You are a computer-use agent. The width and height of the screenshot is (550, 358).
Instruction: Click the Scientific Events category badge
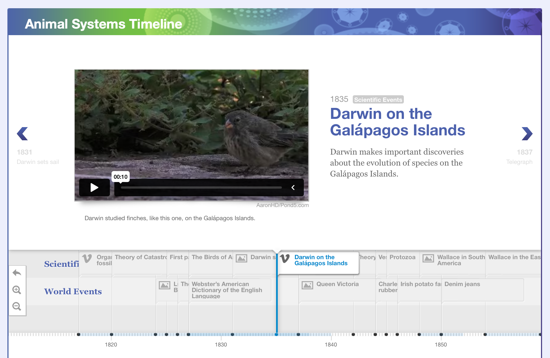[x=378, y=100]
